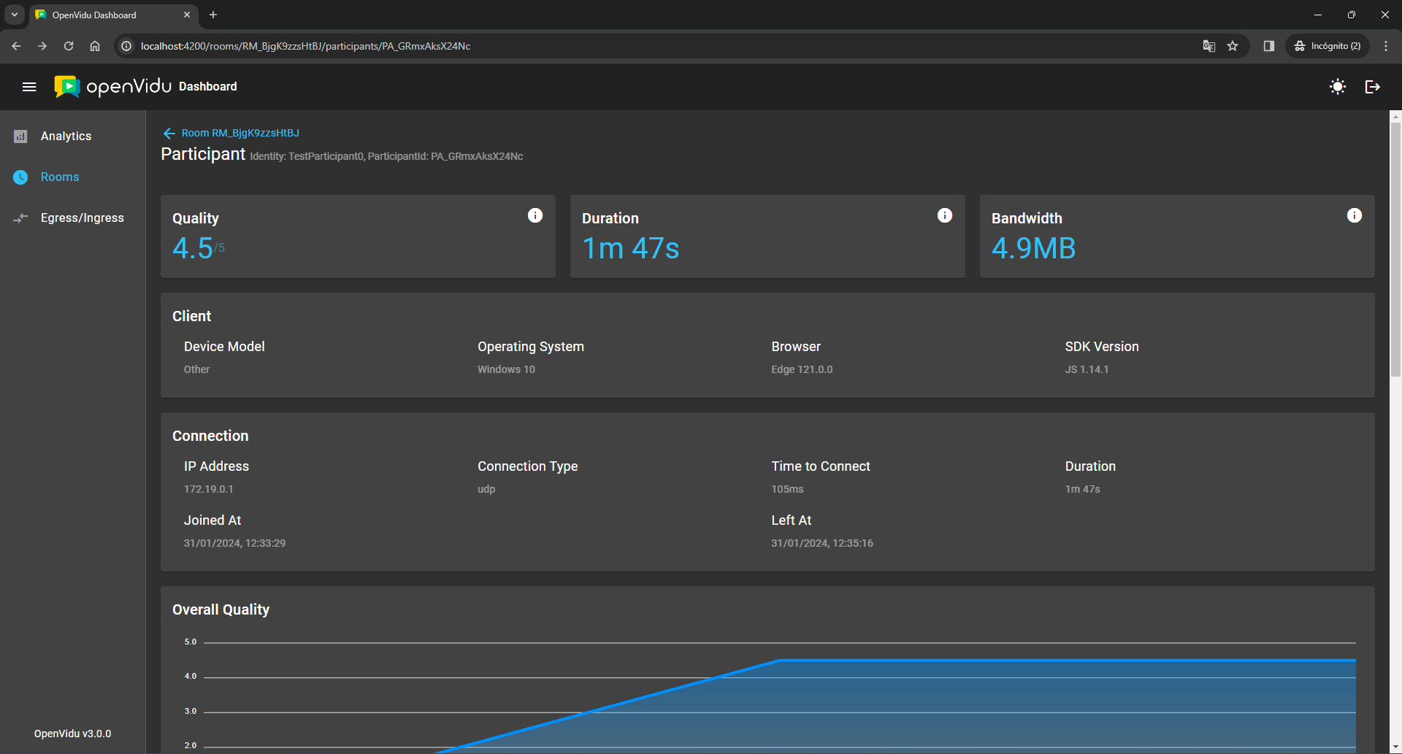This screenshot has height=754, width=1402.
Task: Select Rooms in the sidebar
Action: [x=59, y=177]
